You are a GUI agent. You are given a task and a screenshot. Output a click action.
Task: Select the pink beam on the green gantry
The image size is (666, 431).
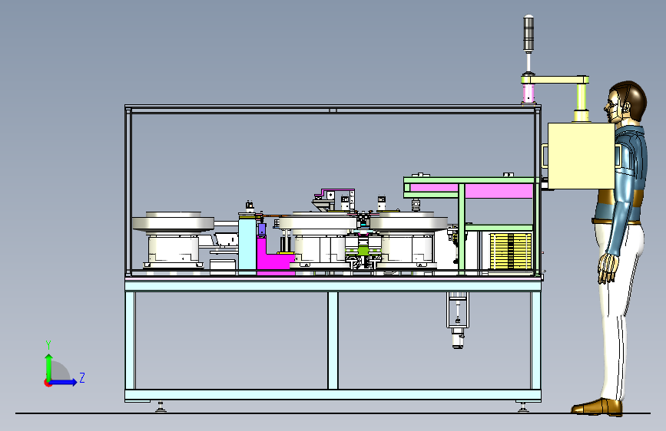pos(472,191)
